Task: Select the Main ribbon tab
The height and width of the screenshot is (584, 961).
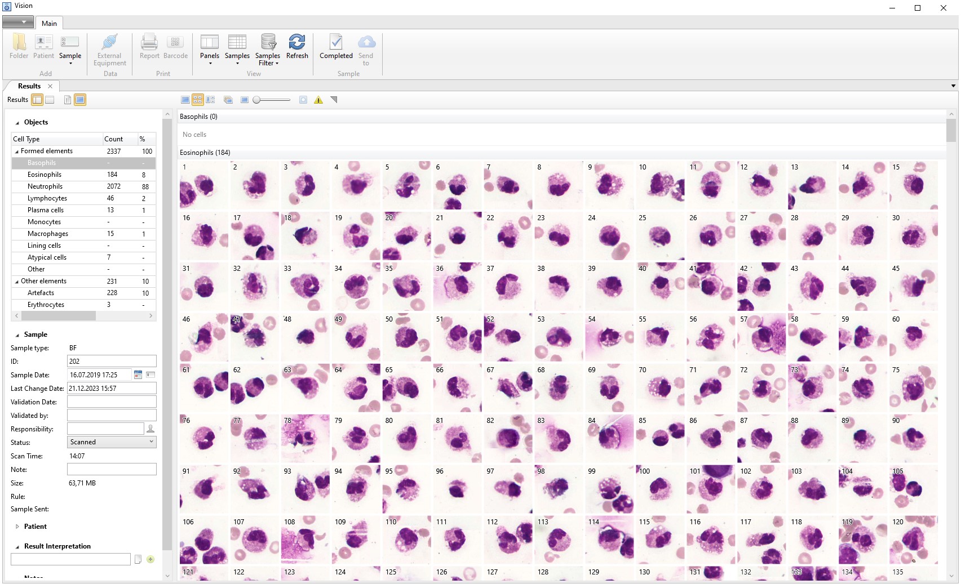Action: pos(49,24)
